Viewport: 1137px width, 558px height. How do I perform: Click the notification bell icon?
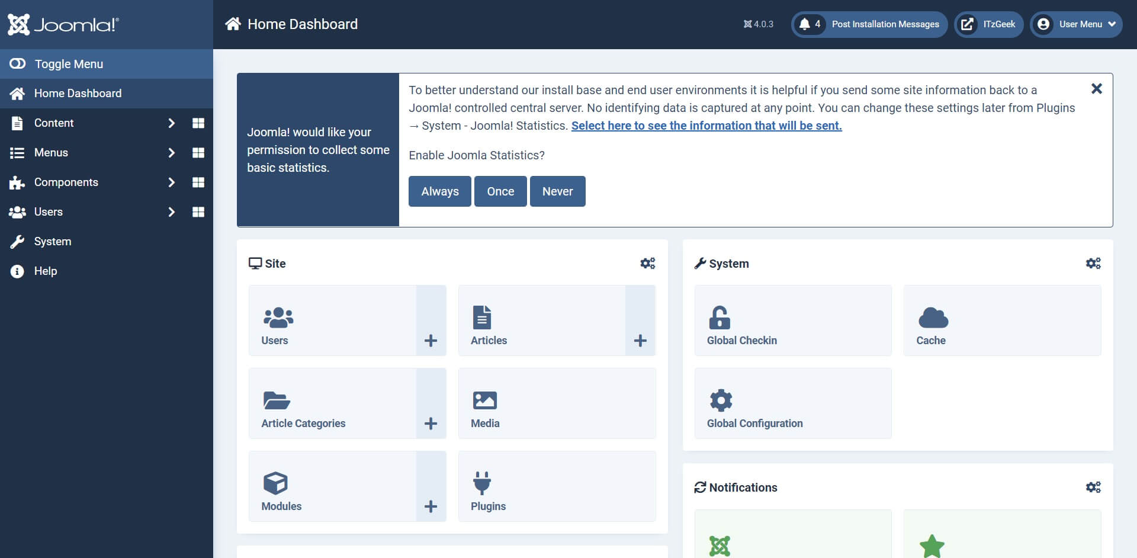pyautogui.click(x=804, y=24)
